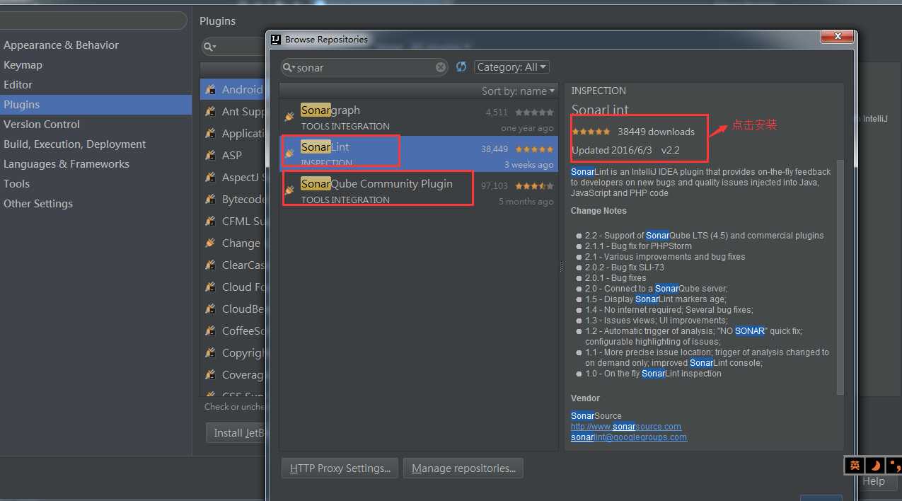
Task: Click the 4,511 download count
Action: 497,113
